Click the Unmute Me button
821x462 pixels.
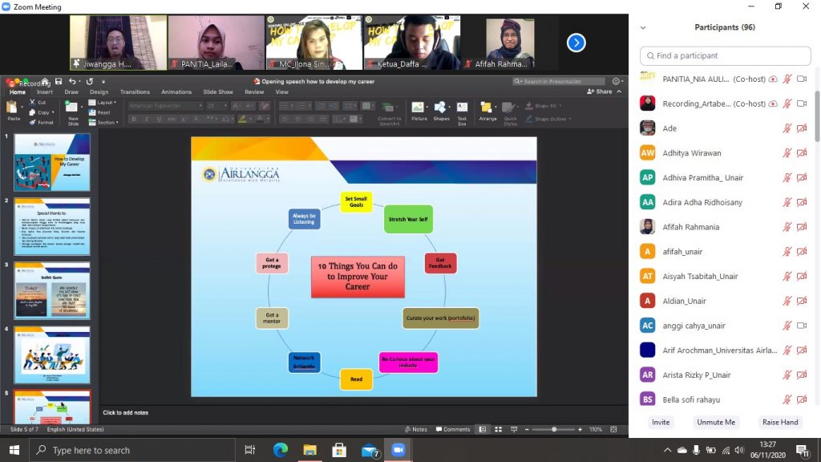716,422
